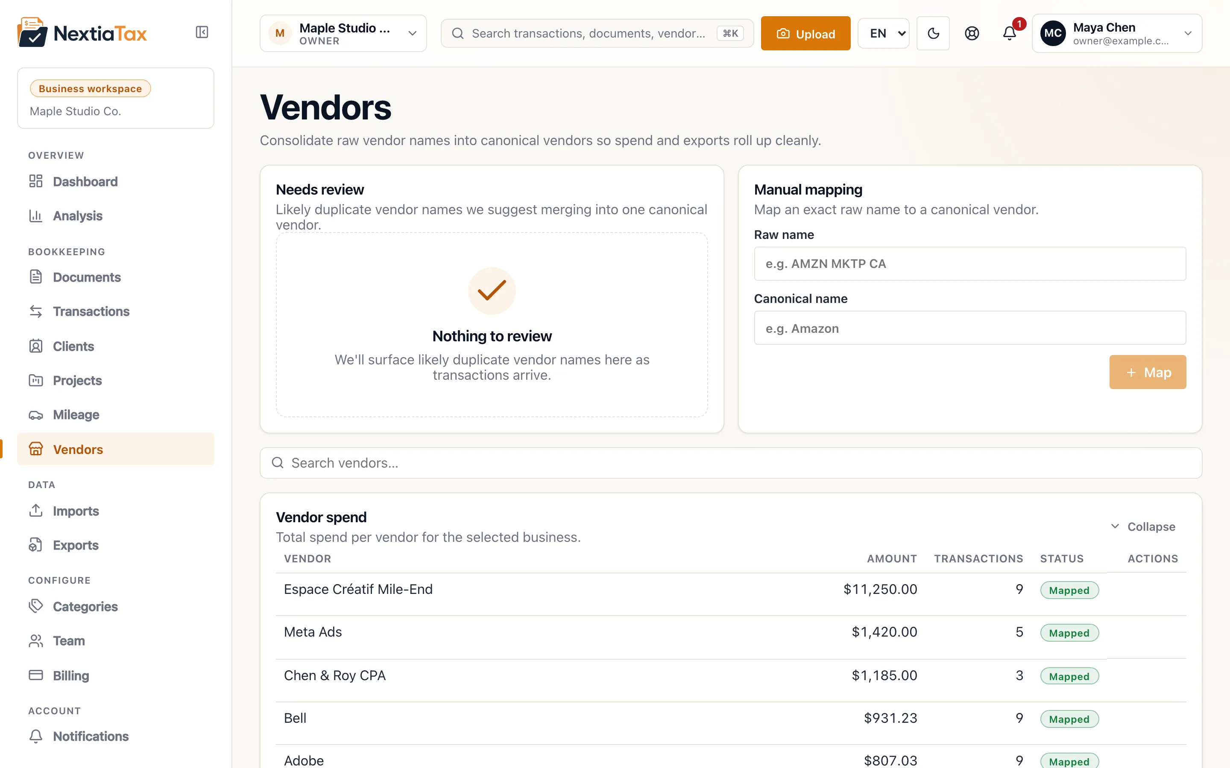The width and height of the screenshot is (1230, 768).
Task: Expand the Maple Studio workspace switcher
Action: [x=343, y=34]
